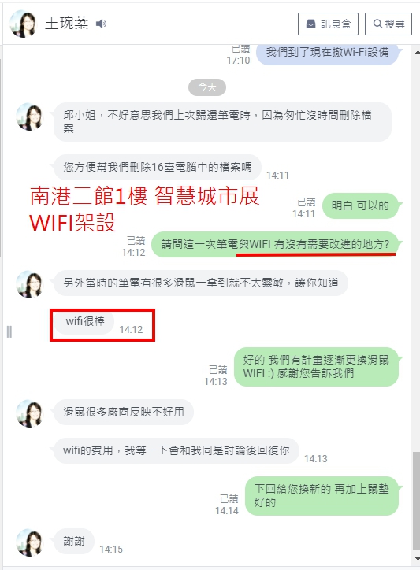
Task: Open the 訊息盒 message box
Action: pos(328,24)
